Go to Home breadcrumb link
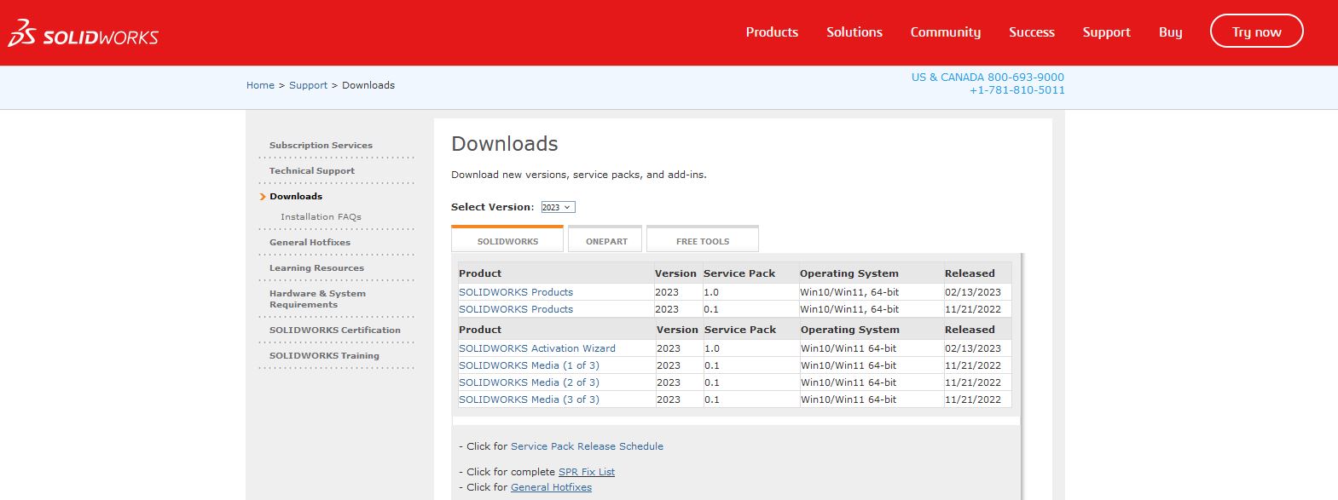Viewport: 1338px width, 500px height. click(260, 85)
